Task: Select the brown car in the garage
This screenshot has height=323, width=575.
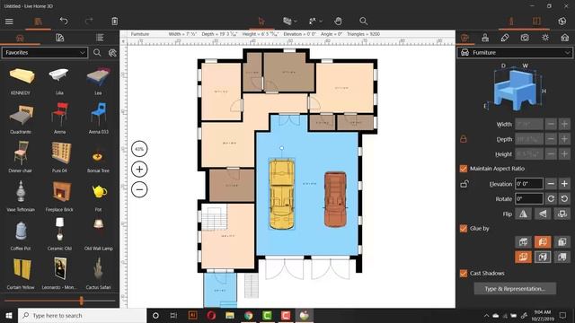Action: [335, 199]
